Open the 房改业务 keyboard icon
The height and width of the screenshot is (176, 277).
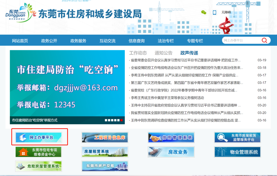[171, 152]
